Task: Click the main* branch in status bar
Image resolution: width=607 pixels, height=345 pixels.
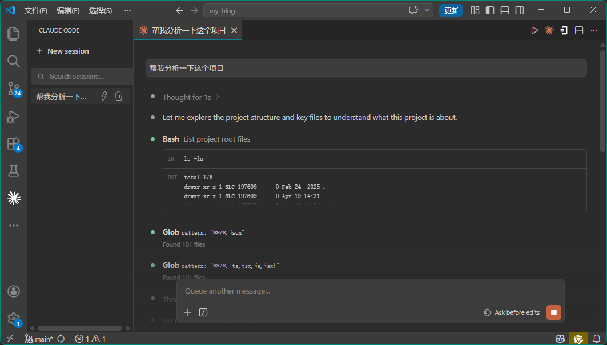Action: pyautogui.click(x=39, y=339)
